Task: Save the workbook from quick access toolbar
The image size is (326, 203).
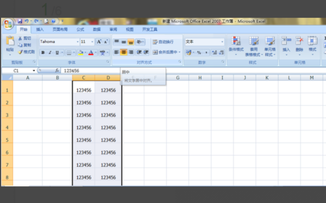Action: pyautogui.click(x=20, y=21)
